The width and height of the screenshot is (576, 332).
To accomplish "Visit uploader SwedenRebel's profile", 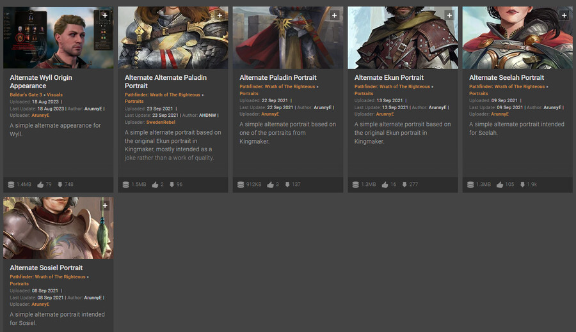I will 161,123.
